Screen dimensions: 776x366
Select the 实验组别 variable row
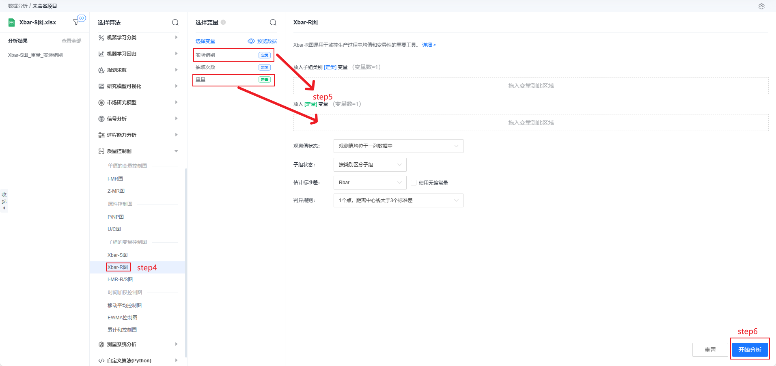(233, 55)
